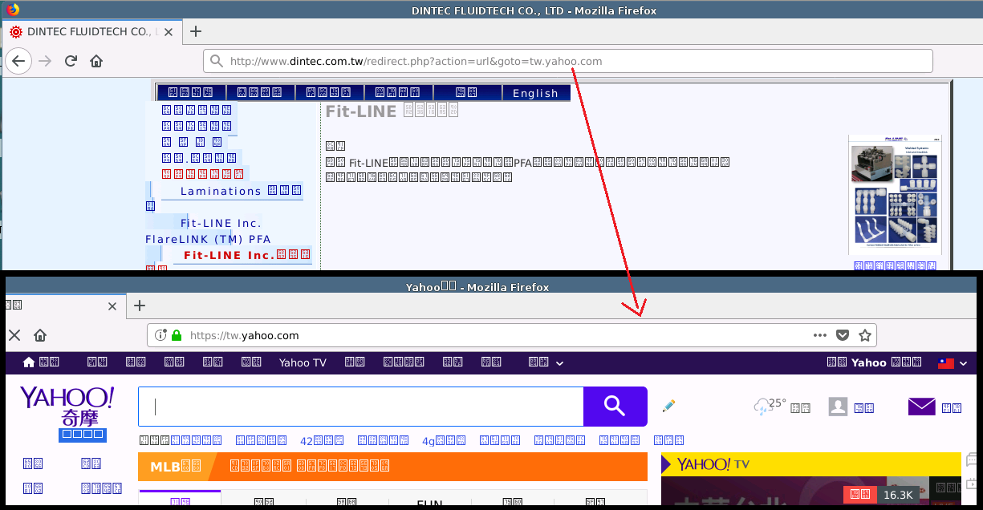The image size is (983, 510).
Task: Click the forward arrow in the DINTEC window
Action: coord(45,61)
